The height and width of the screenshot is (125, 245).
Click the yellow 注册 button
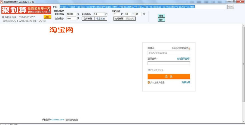(x=47, y=17)
